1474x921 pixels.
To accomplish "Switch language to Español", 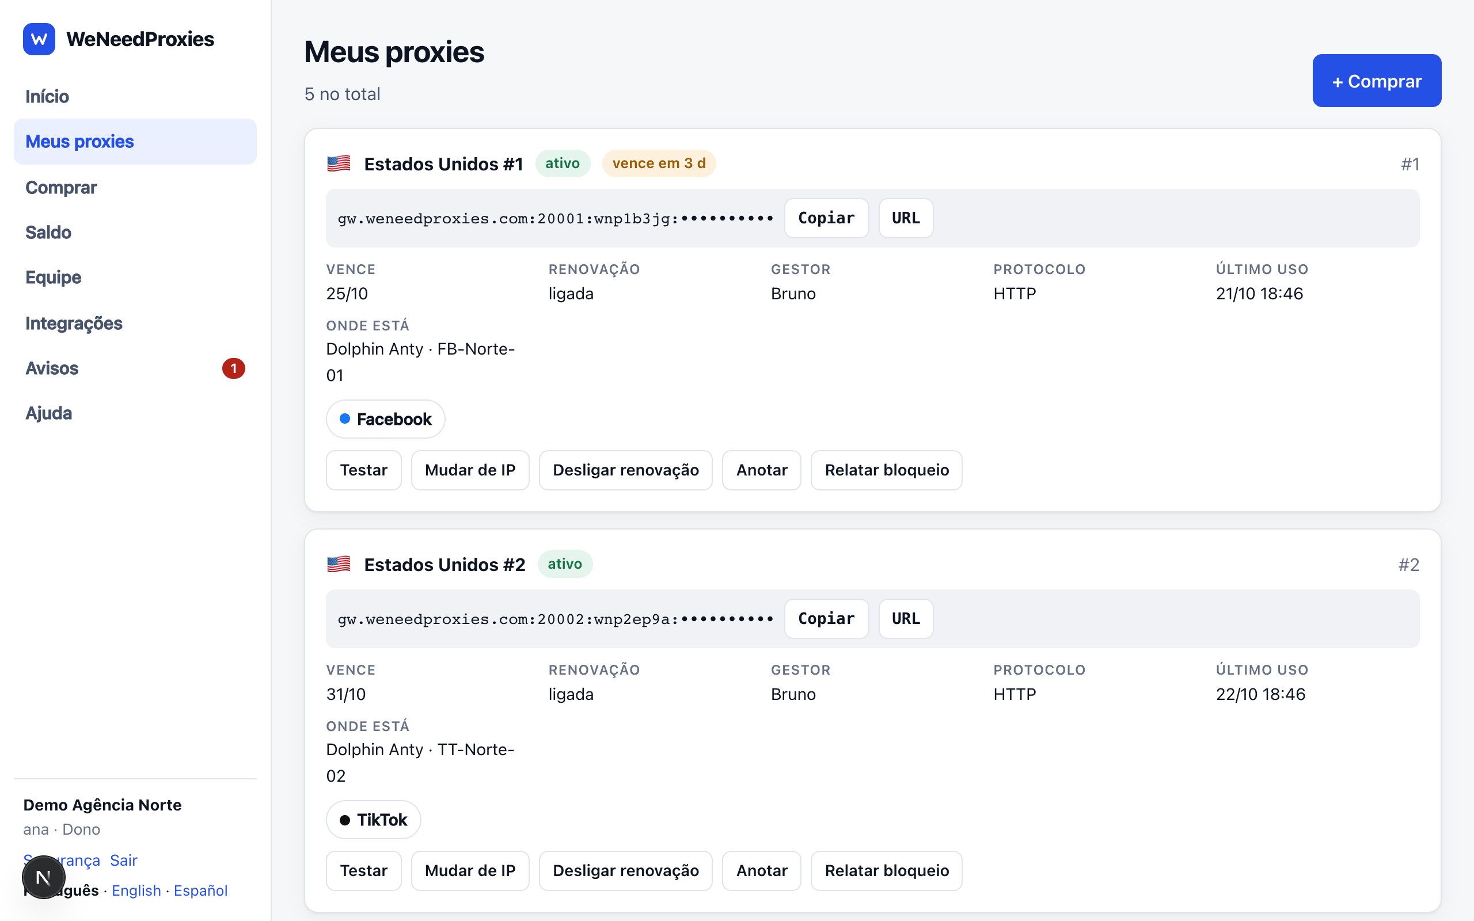I will tap(200, 890).
